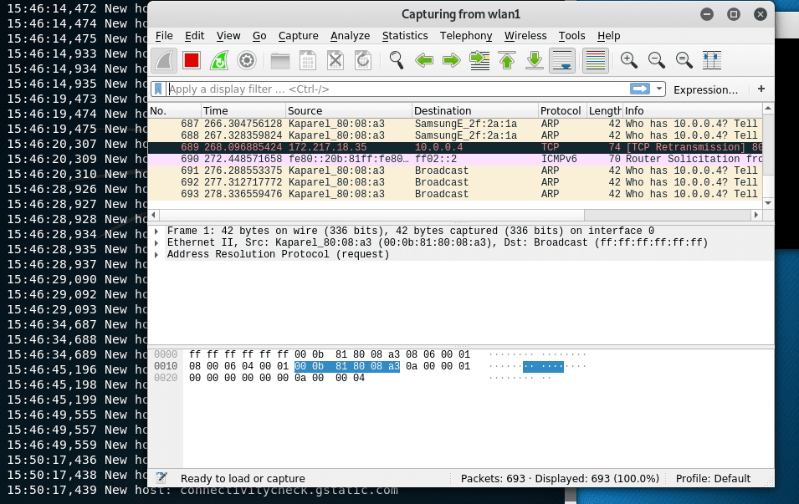Jump to first packet up arrow icon
Image resolution: width=799 pixels, height=504 pixels.
click(507, 60)
